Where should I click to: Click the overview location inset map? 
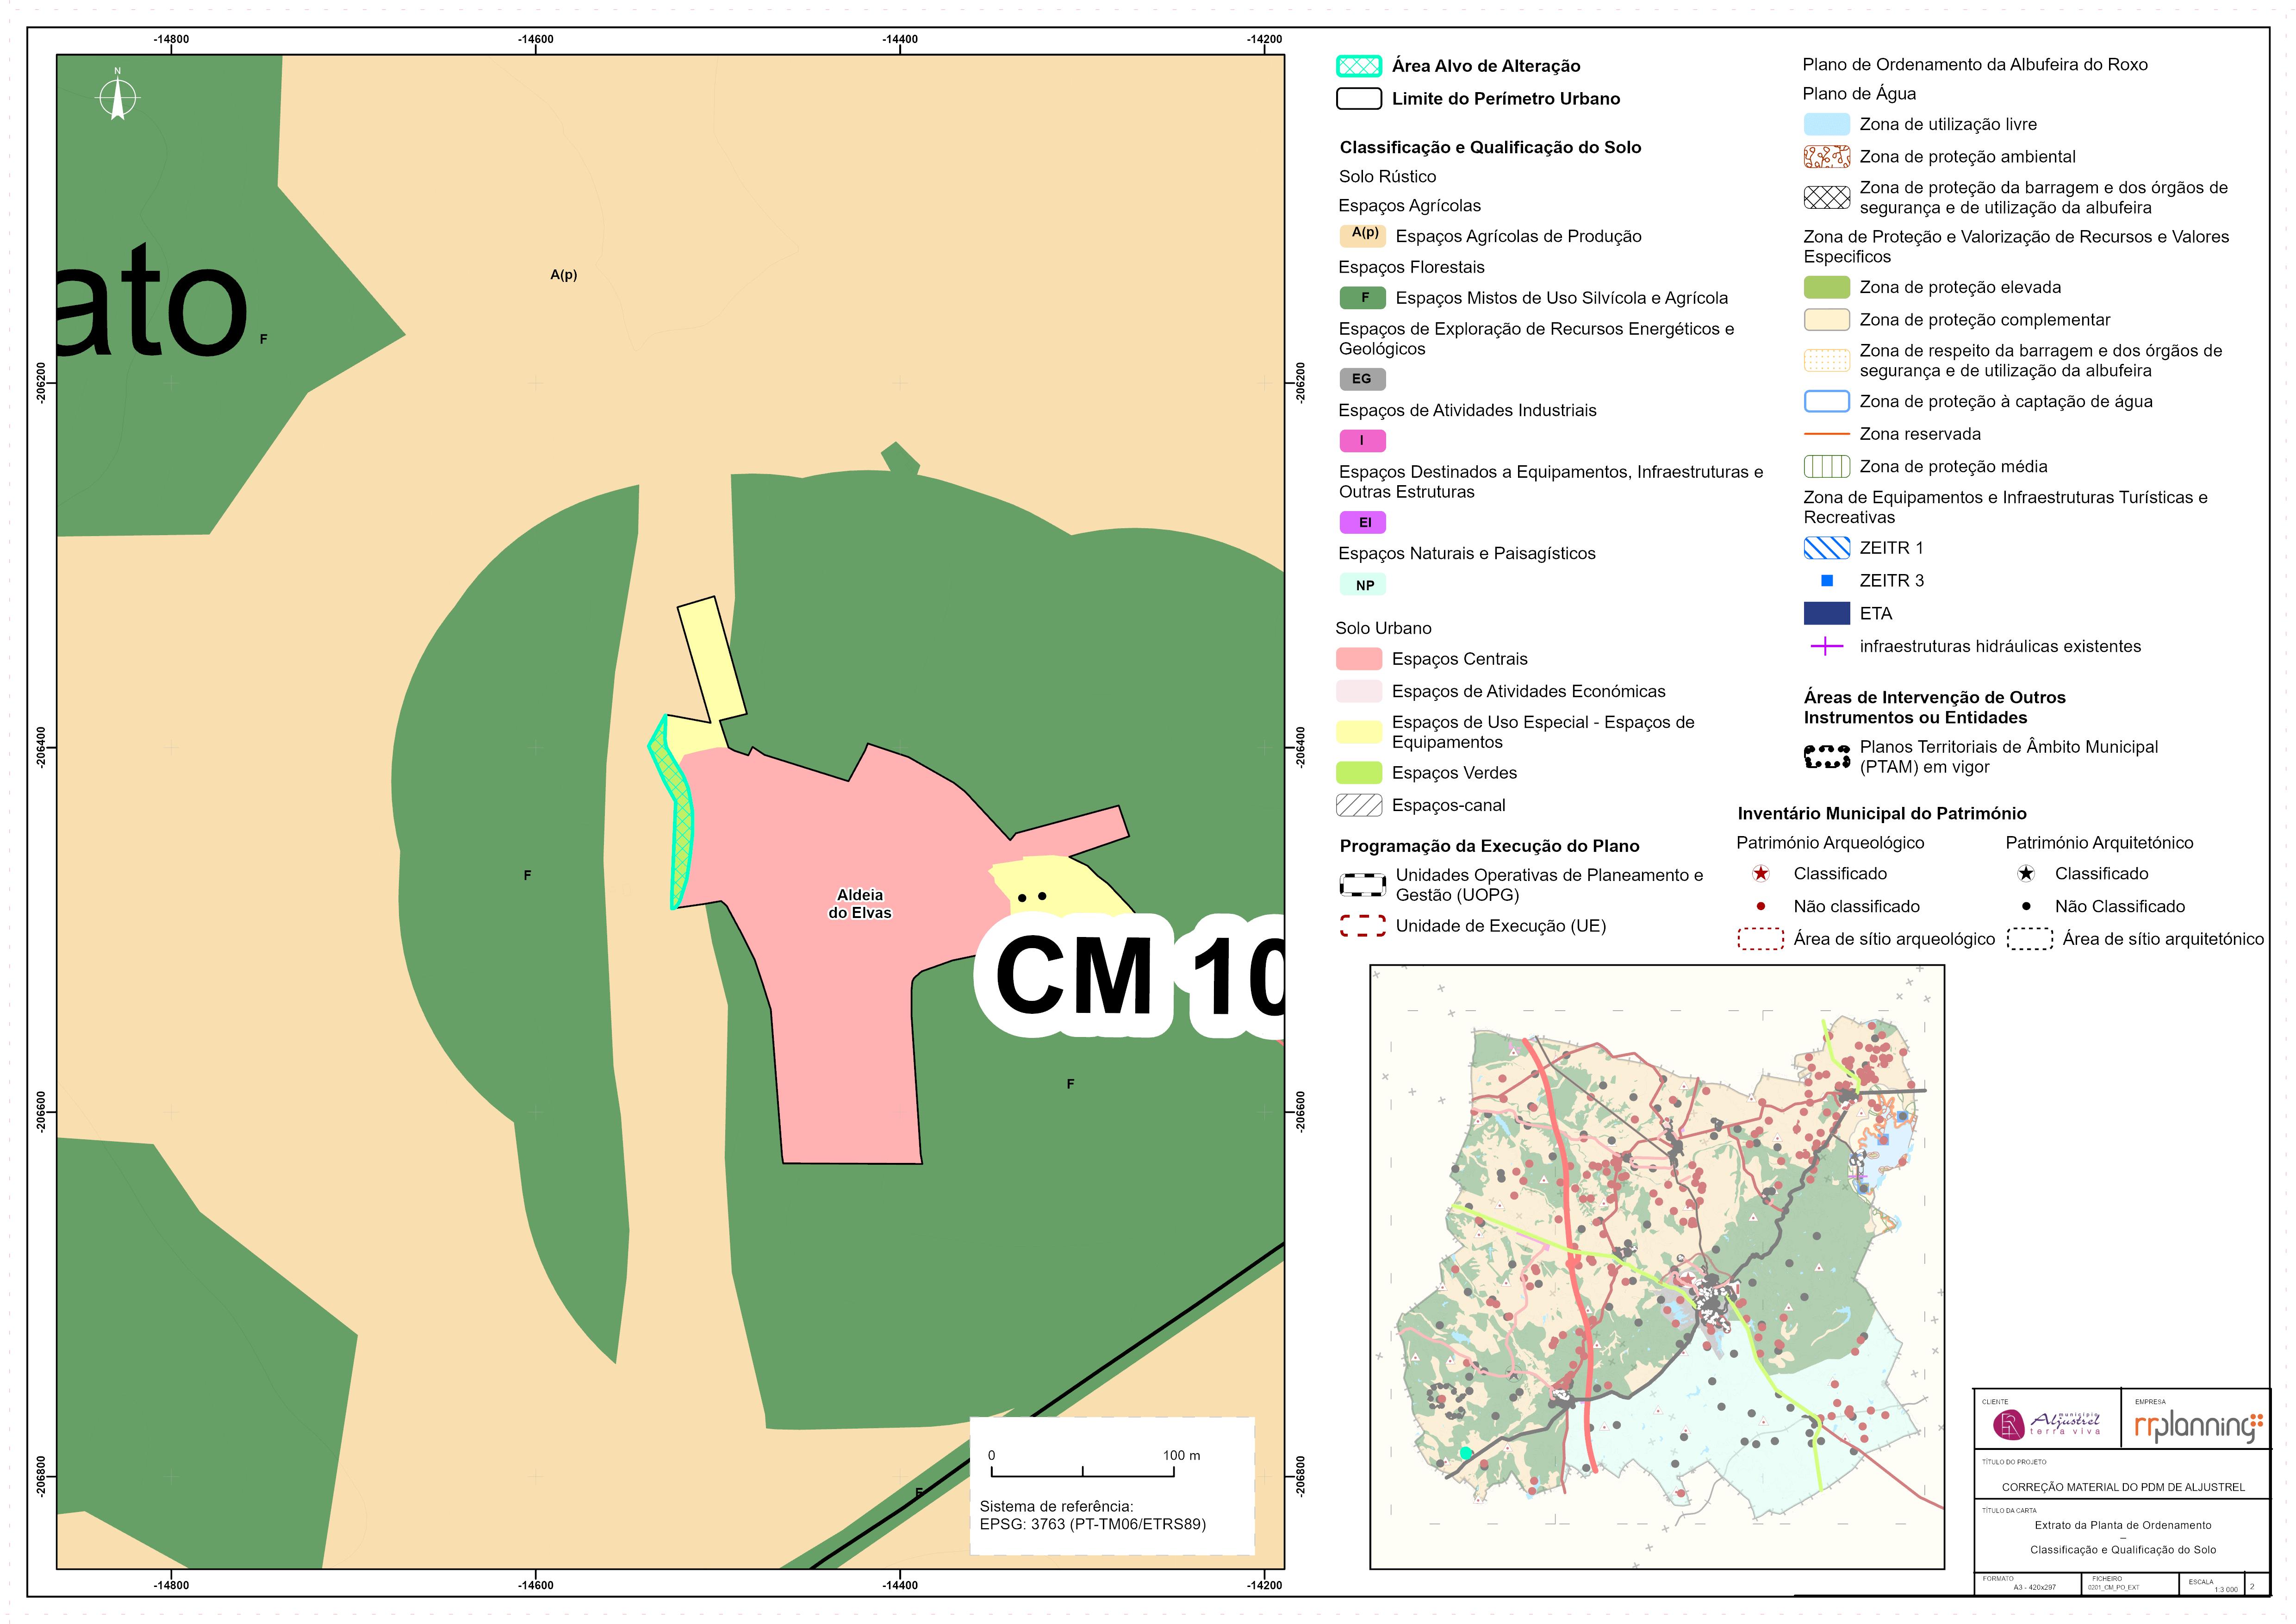1657,1267
